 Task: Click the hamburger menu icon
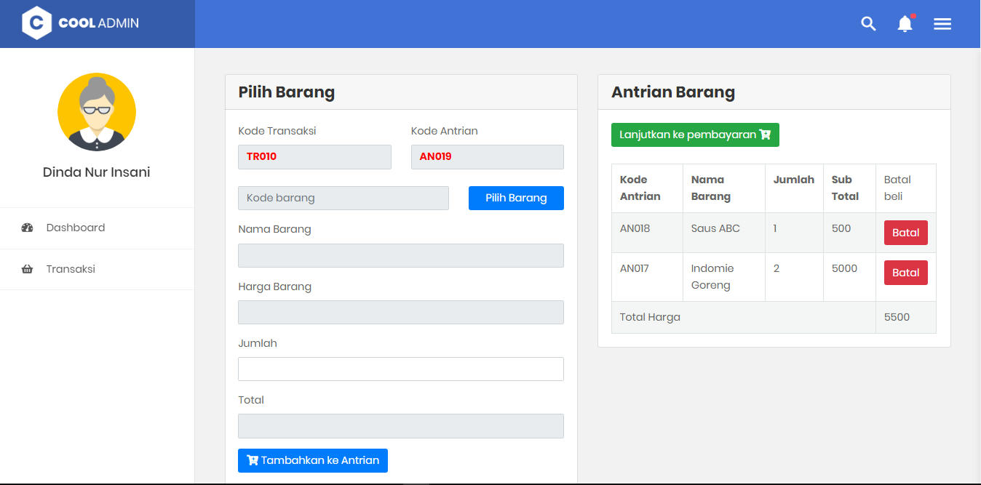coord(942,23)
